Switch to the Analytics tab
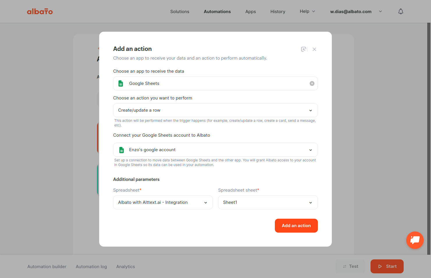Viewport: 431px width, 278px height. (126, 267)
